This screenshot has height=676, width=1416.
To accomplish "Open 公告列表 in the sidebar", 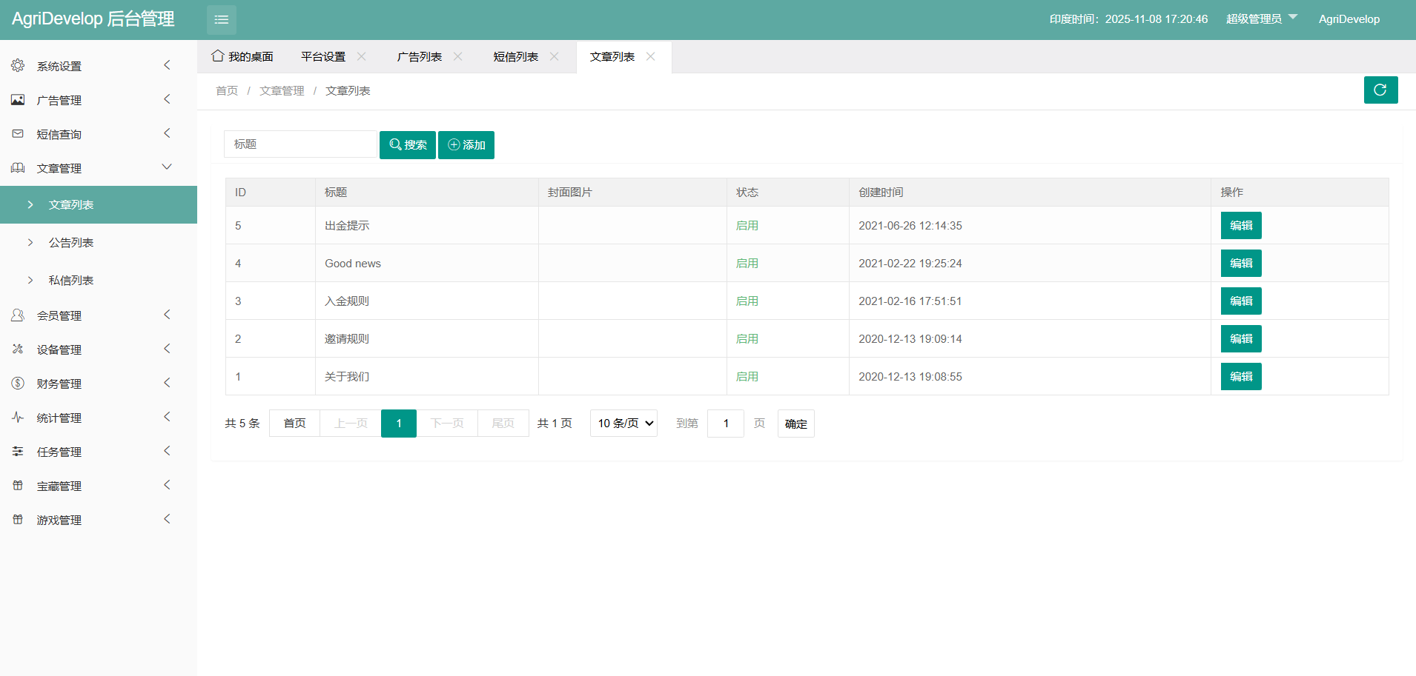I will click(x=71, y=243).
